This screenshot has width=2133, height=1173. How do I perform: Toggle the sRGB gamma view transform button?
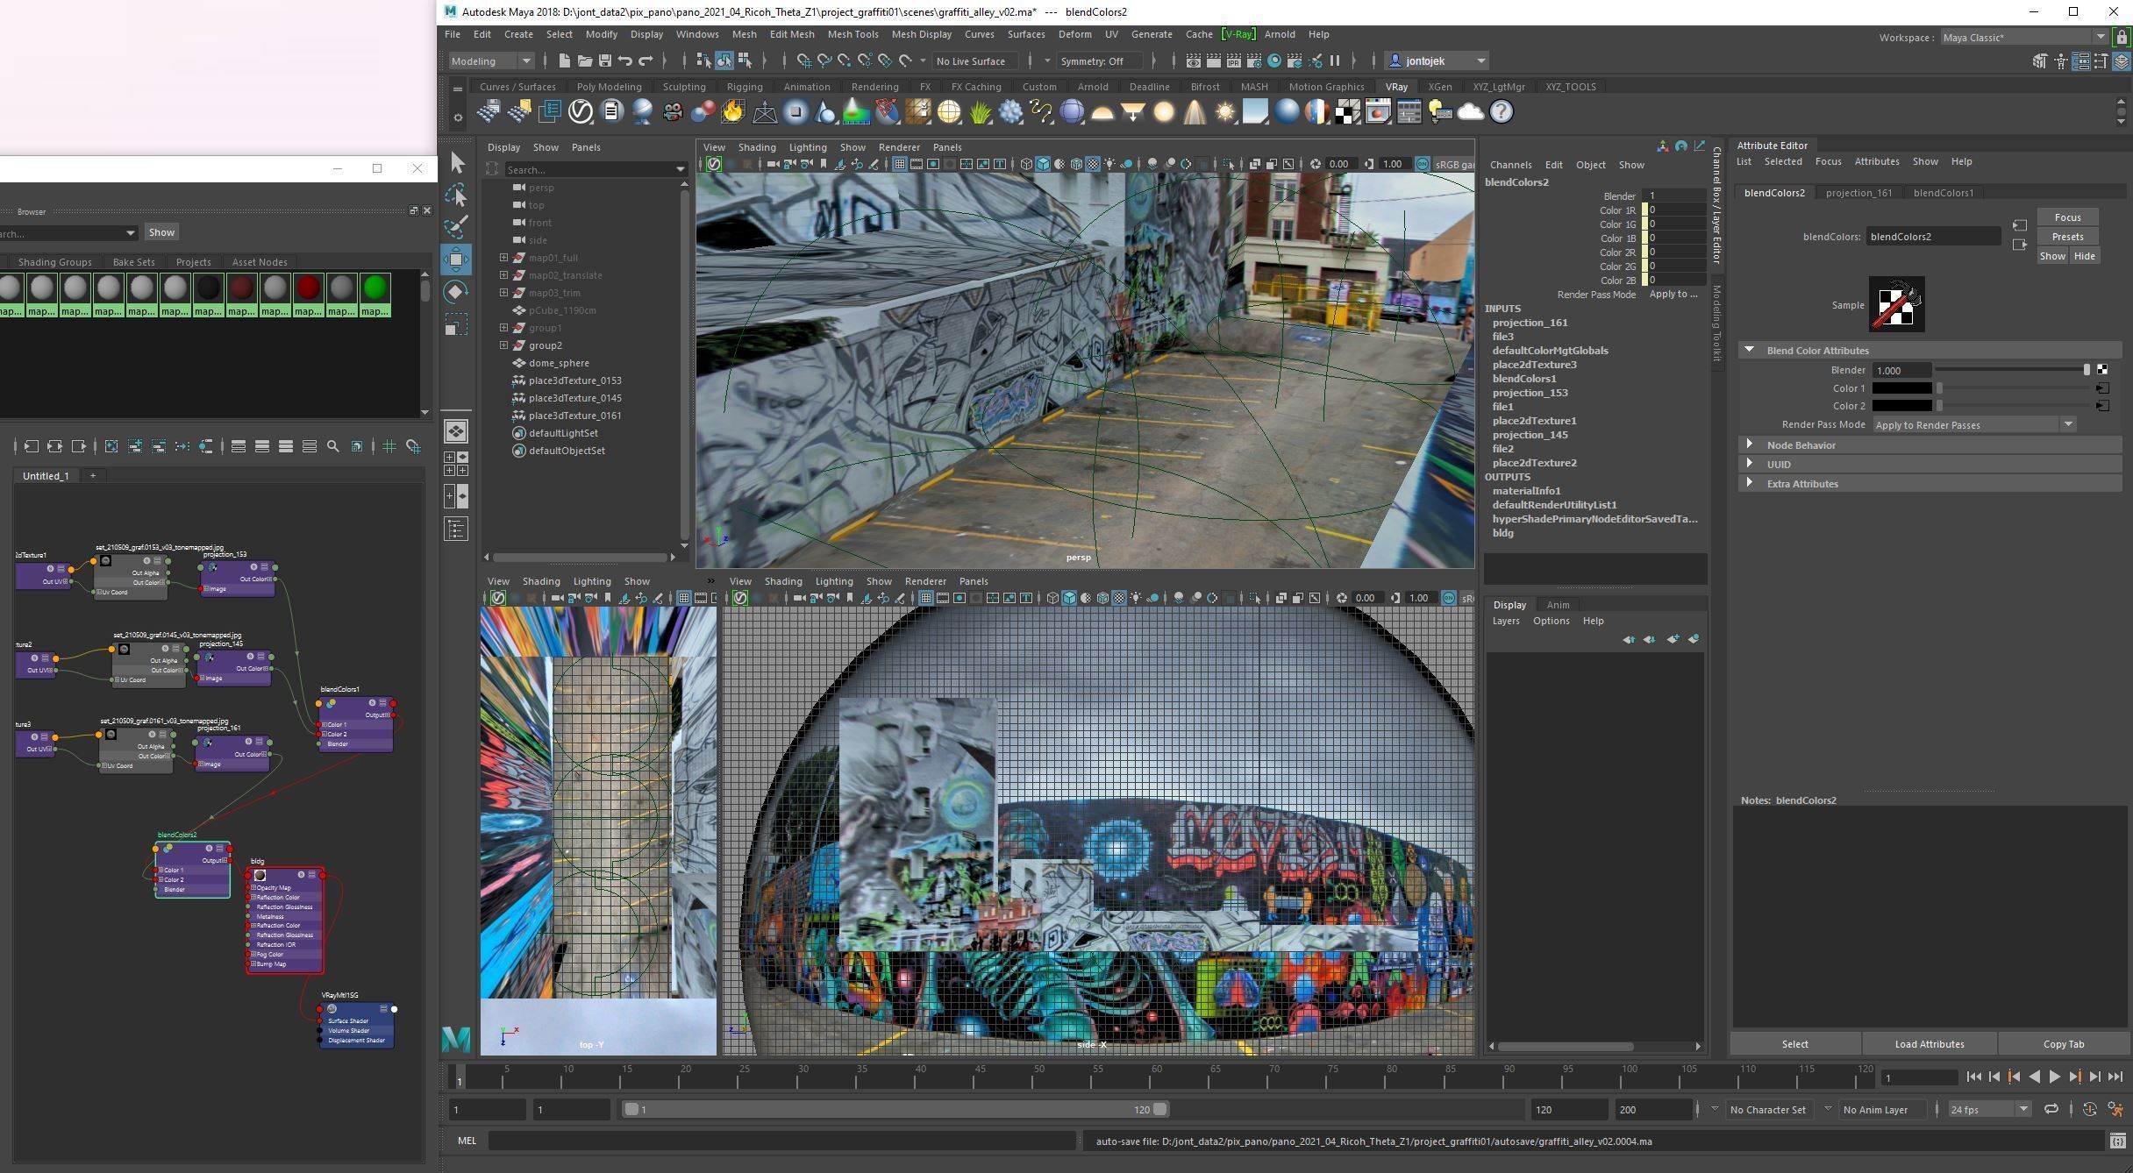(x=1423, y=164)
